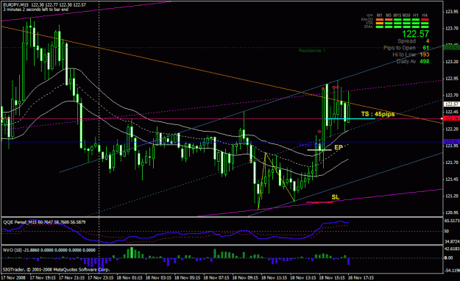Select the cyan TS horizontal line segment
The height and width of the screenshot is (281, 460).
[350, 118]
